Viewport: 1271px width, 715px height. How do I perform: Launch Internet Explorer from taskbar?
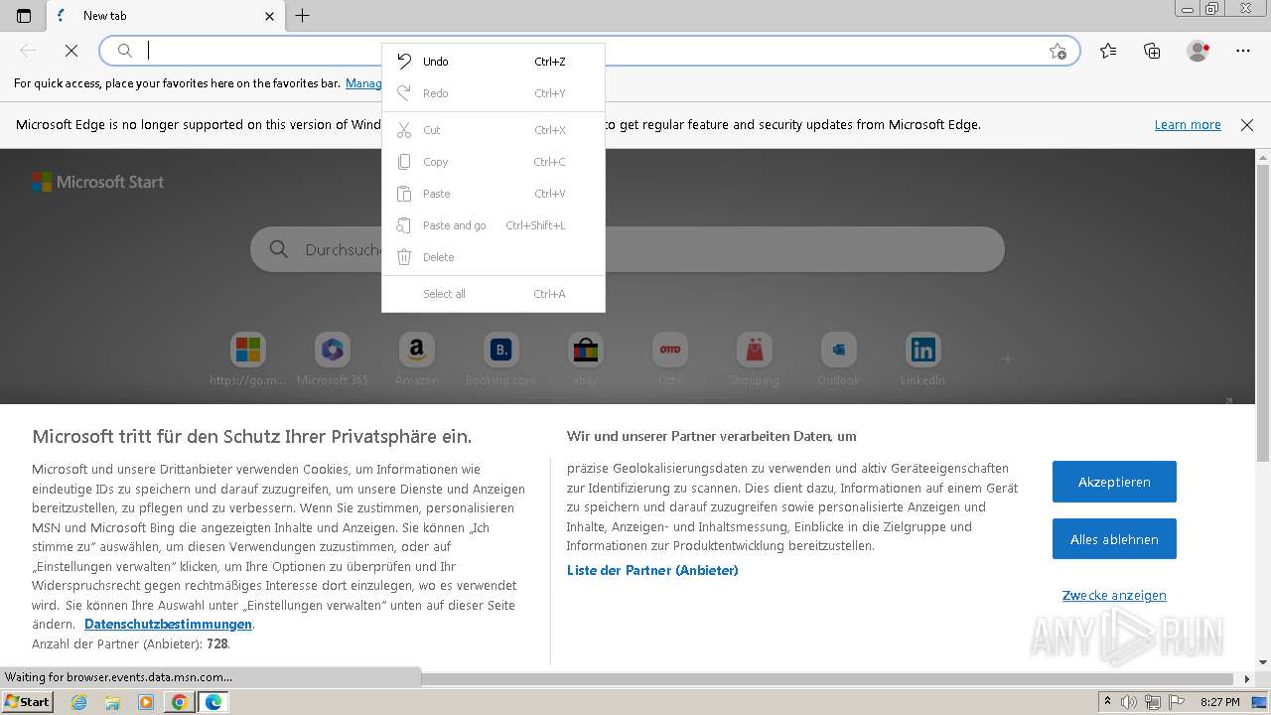point(79,702)
